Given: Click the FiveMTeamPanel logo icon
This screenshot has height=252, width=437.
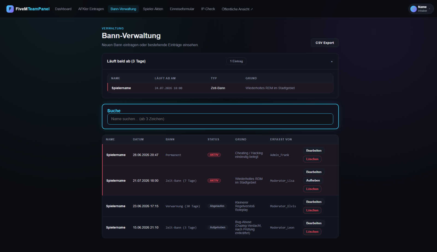Looking at the screenshot, I should 10,9.
